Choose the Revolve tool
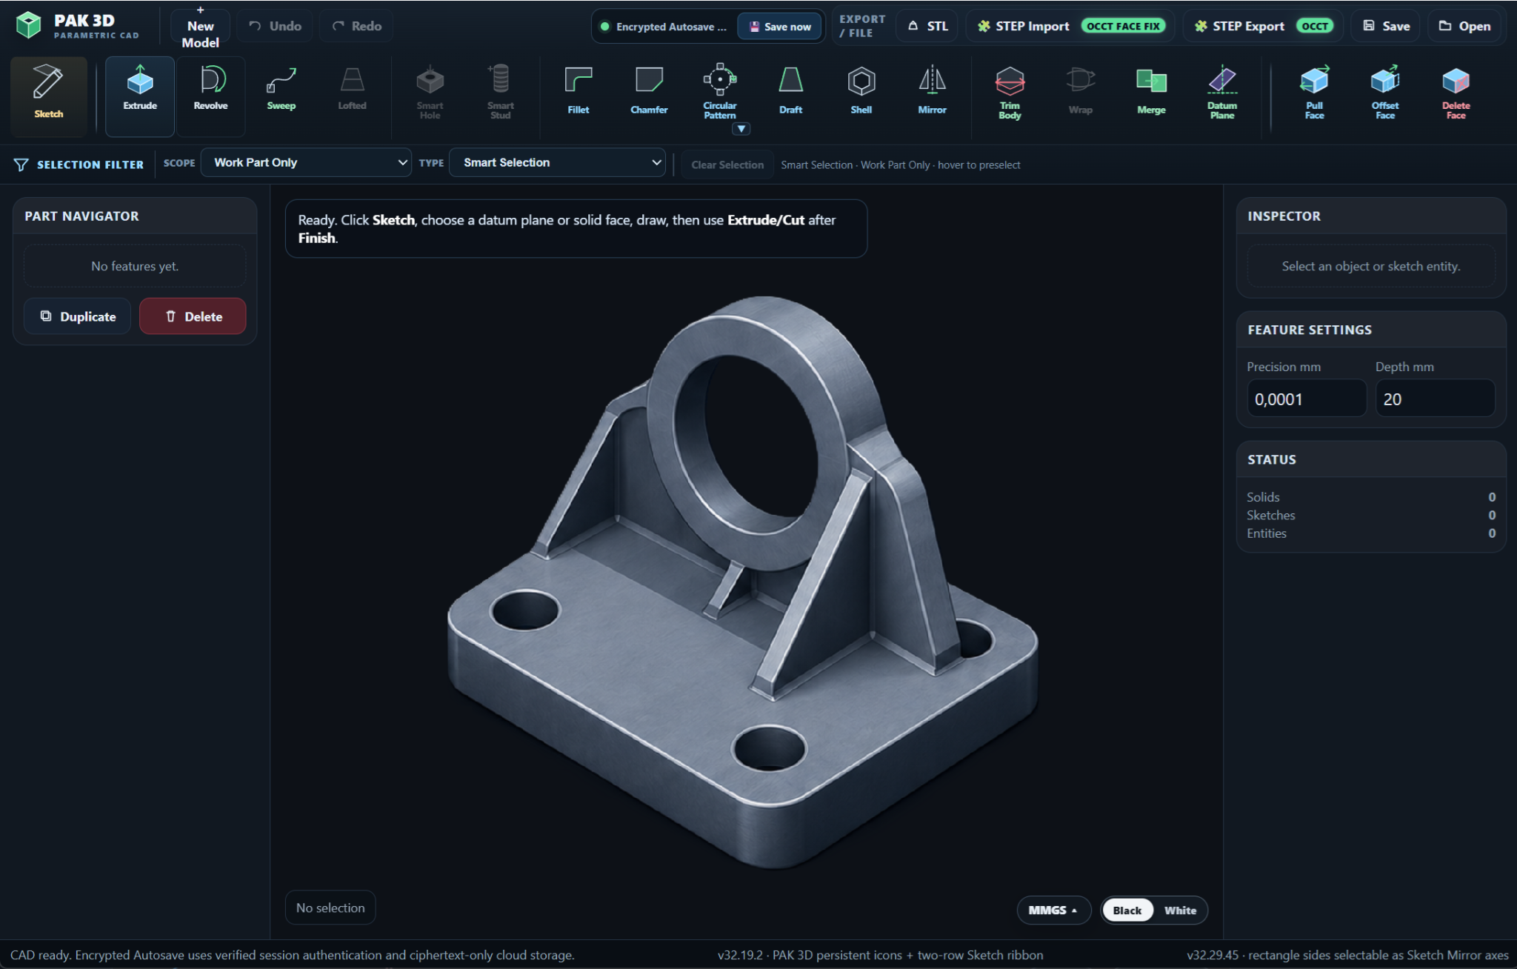Screen dimensions: 1517x969 tap(210, 96)
